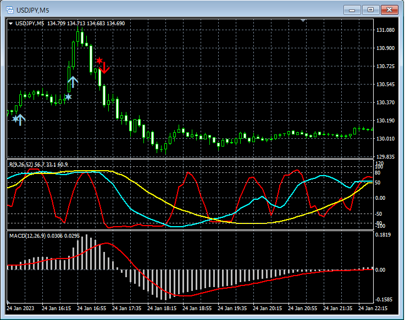The height and width of the screenshot is (320, 405).
Task: Click the 24 Jan 20:15 time label
Action: tap(267, 308)
